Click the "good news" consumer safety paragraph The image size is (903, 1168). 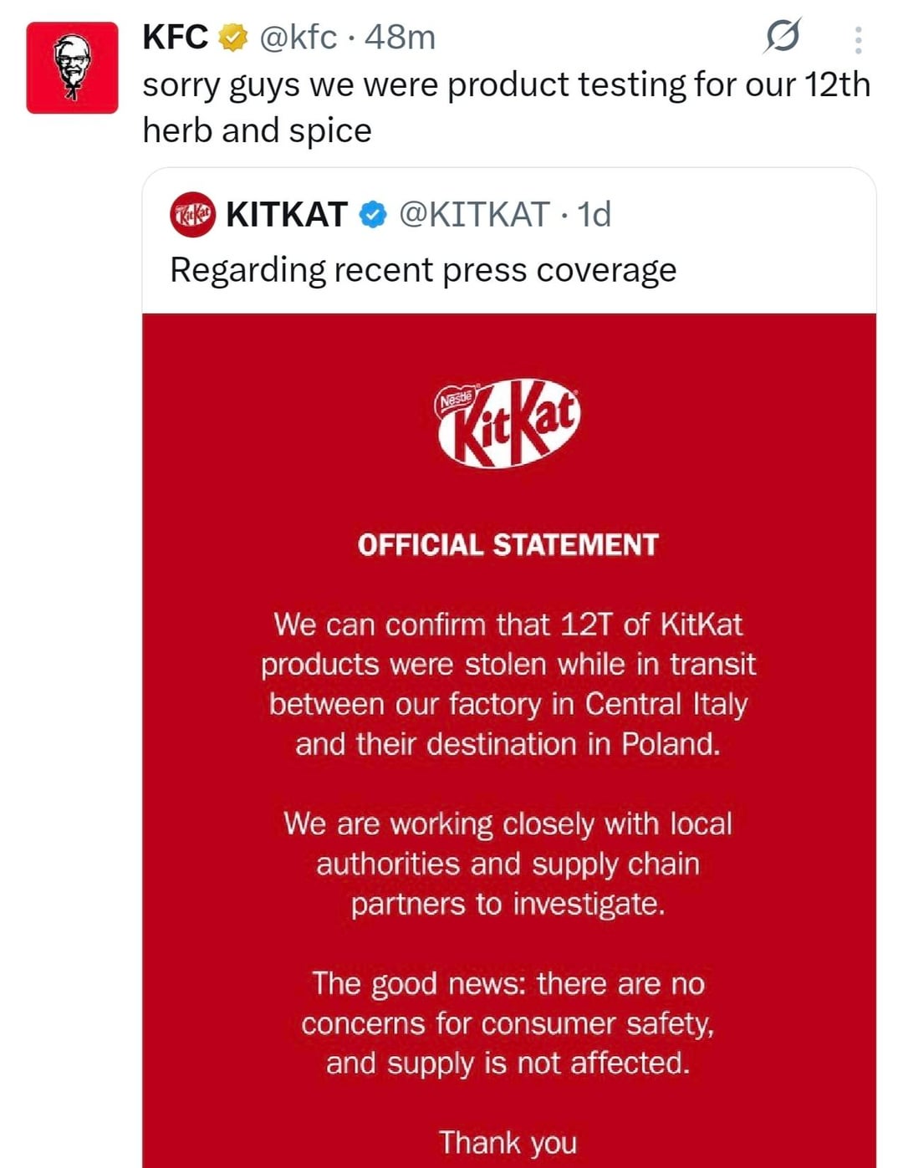pos(508,1023)
